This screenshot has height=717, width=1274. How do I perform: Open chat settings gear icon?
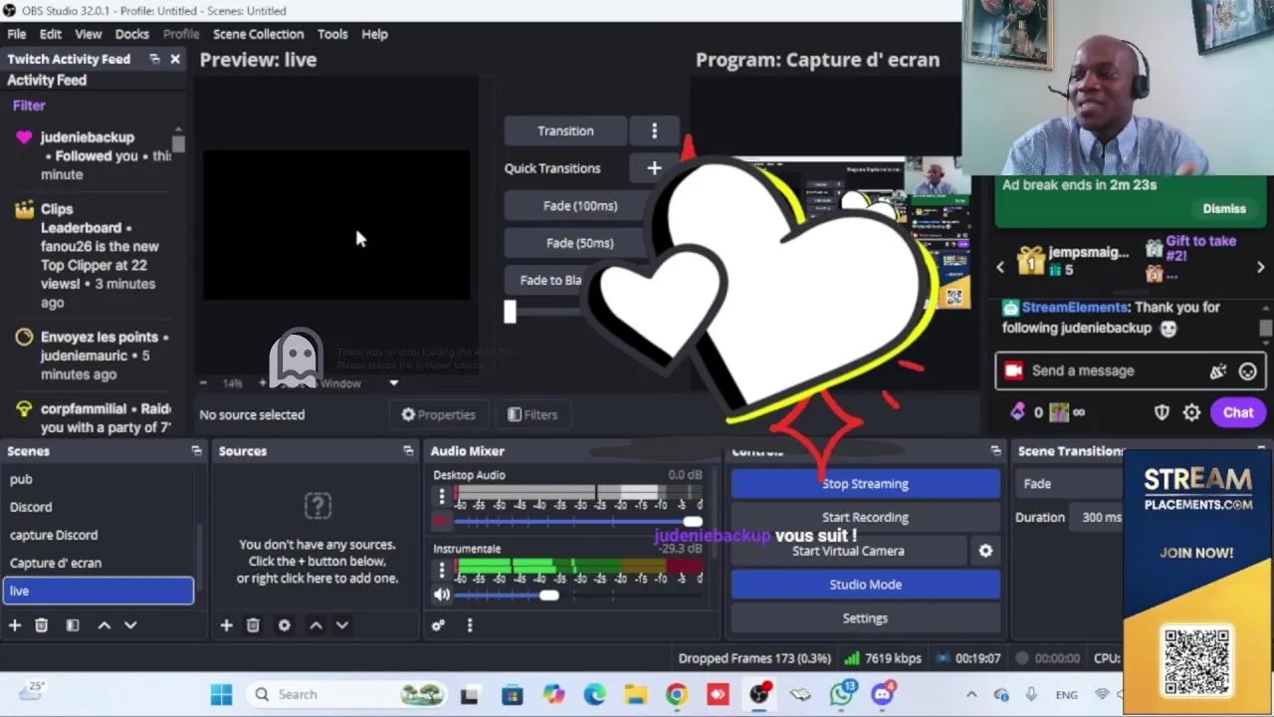pos(1191,412)
